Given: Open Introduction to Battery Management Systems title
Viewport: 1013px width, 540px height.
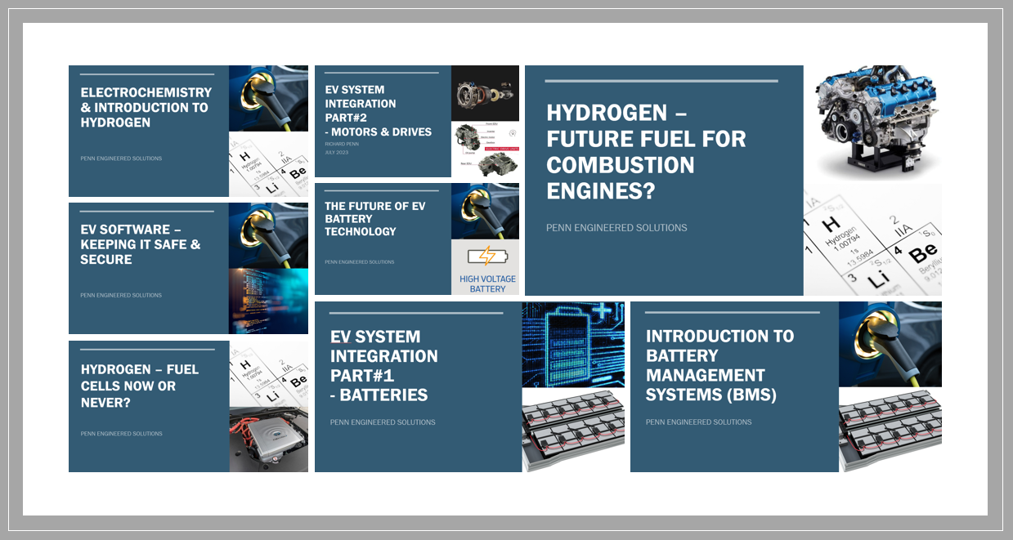Looking at the screenshot, I should click(x=719, y=365).
